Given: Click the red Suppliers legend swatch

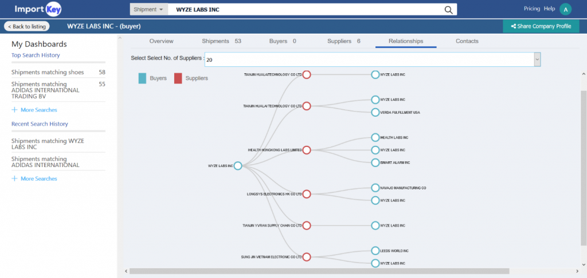Looking at the screenshot, I should [x=178, y=78].
